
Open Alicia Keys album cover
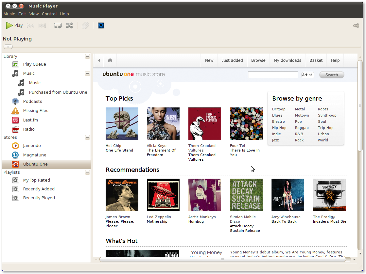click(163, 124)
